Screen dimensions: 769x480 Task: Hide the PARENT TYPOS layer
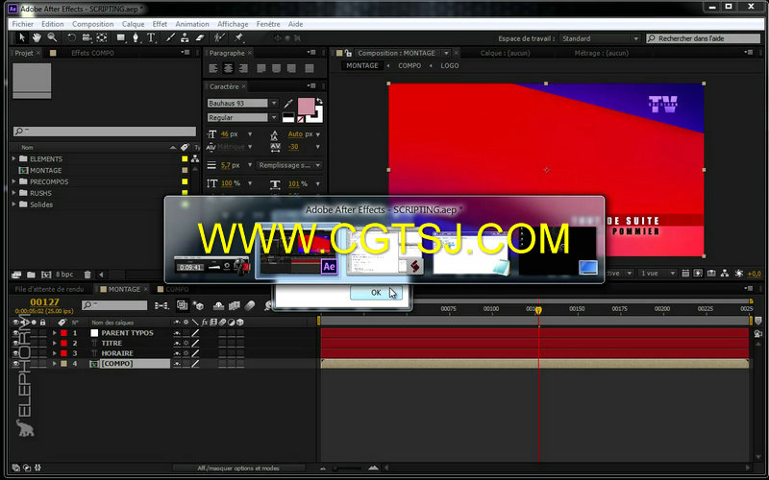[15, 333]
